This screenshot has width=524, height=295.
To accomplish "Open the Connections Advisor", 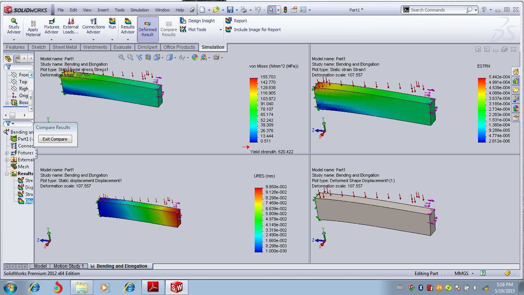I will (93, 26).
